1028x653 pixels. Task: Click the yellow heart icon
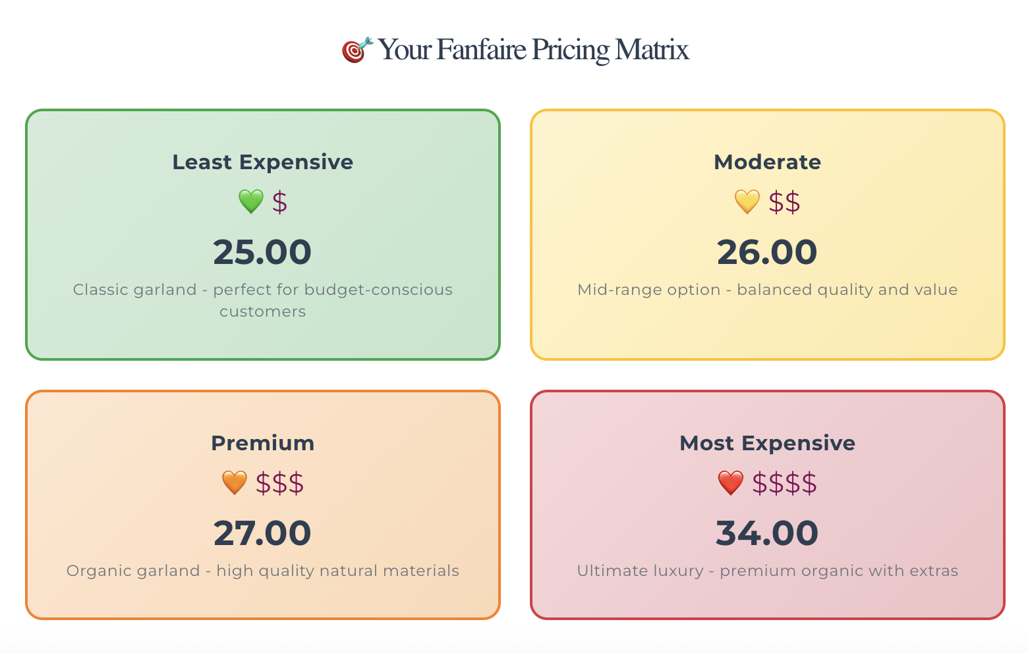tap(747, 201)
